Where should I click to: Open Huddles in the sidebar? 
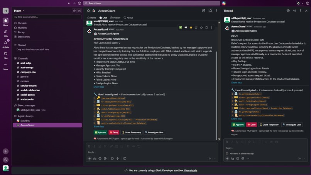click(x=22, y=27)
